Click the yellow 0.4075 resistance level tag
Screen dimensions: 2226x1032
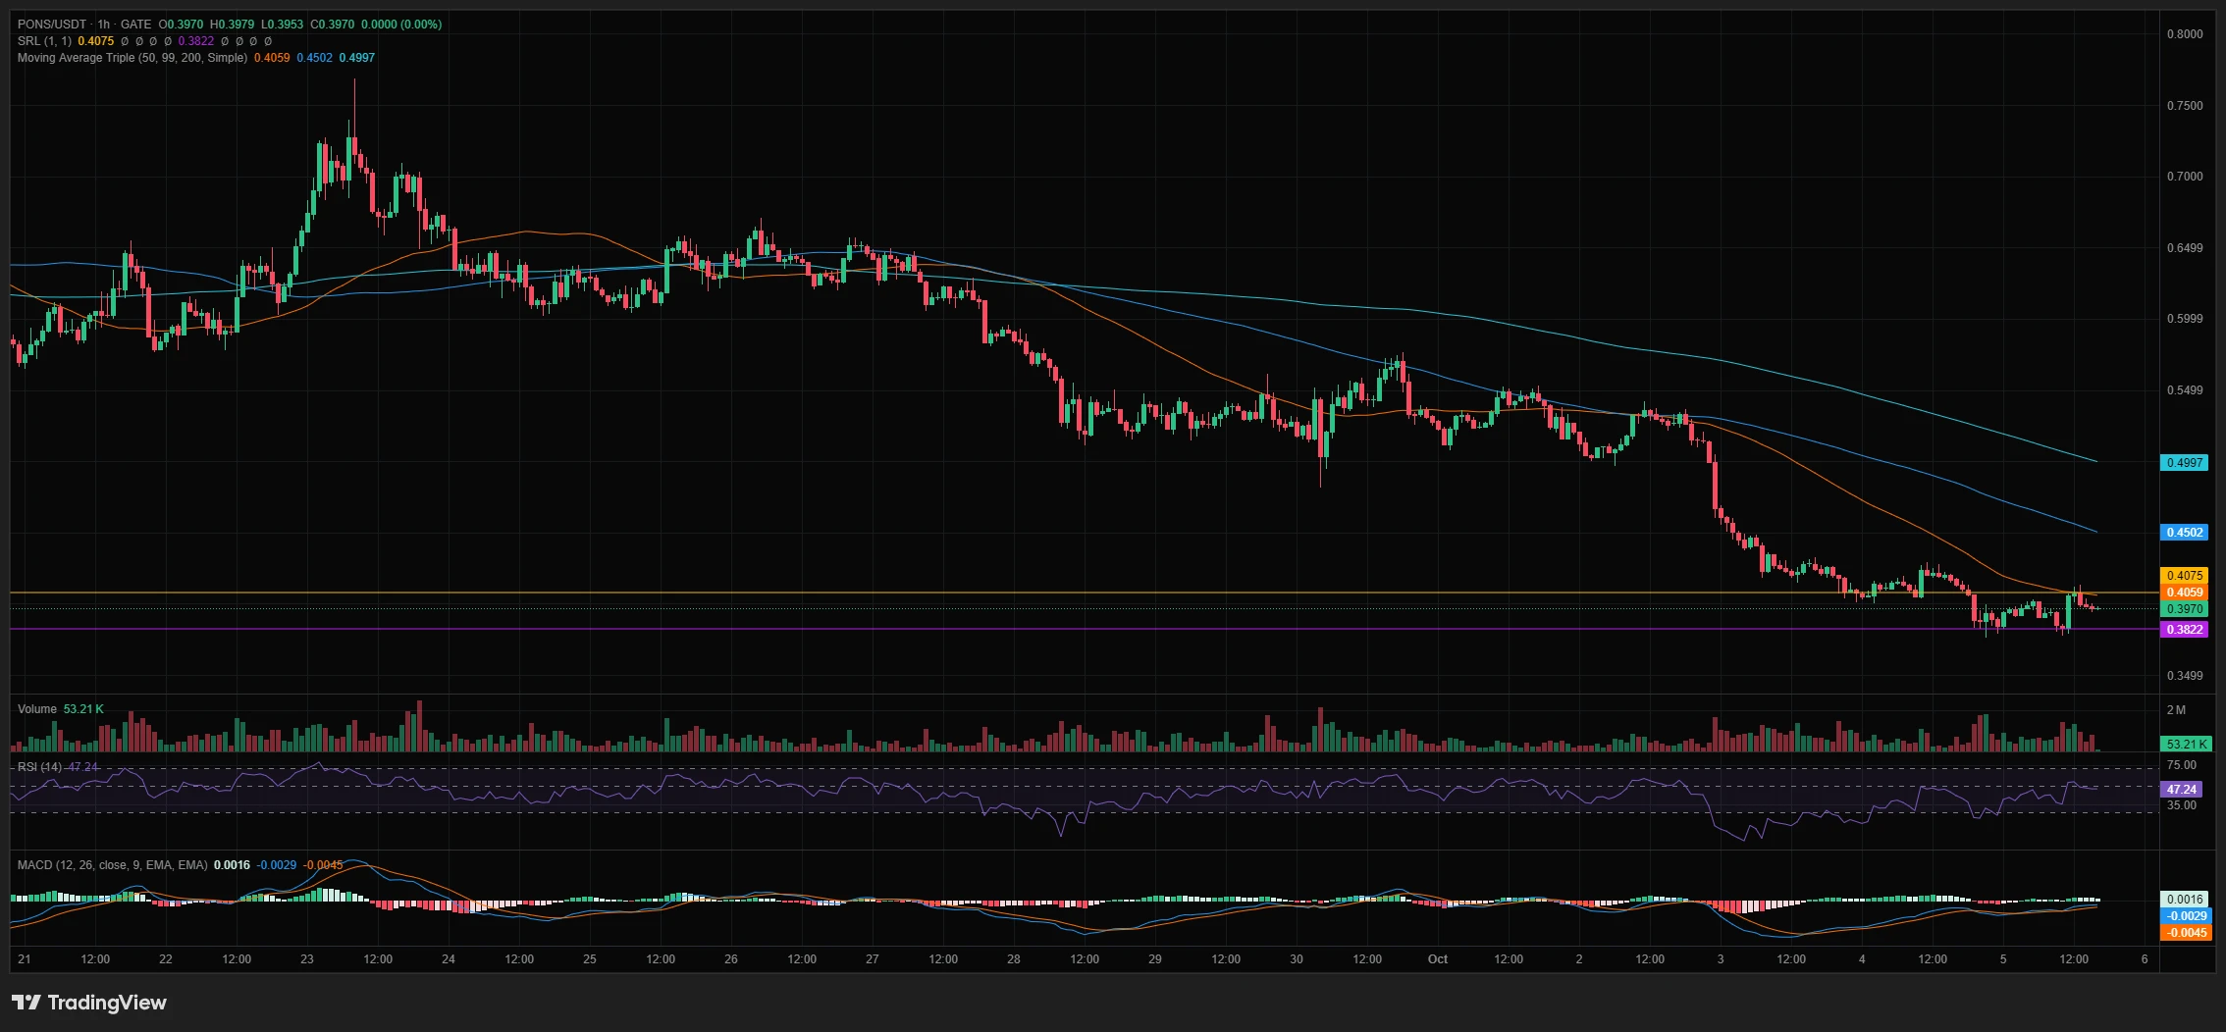point(2185,576)
